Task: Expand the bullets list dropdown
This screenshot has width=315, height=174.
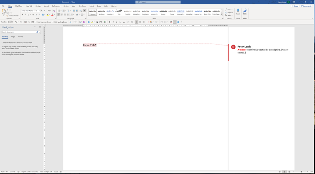Action: (x=61, y=11)
